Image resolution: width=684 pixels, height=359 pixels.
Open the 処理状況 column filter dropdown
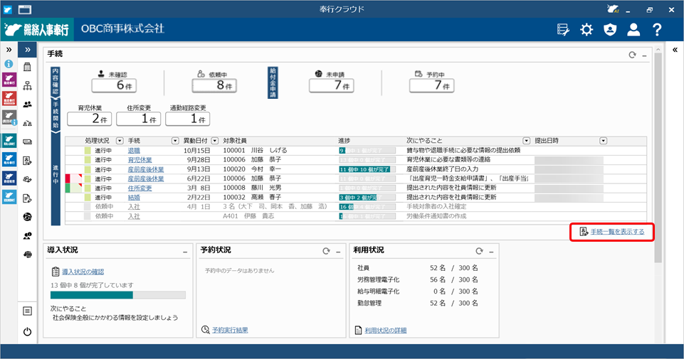tap(120, 141)
